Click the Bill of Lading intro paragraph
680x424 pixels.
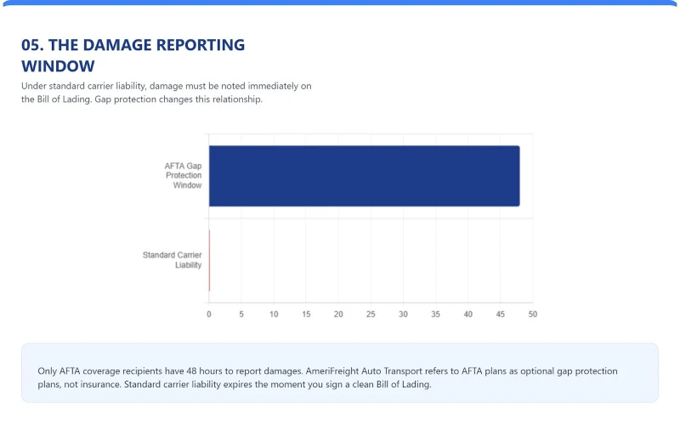(167, 93)
